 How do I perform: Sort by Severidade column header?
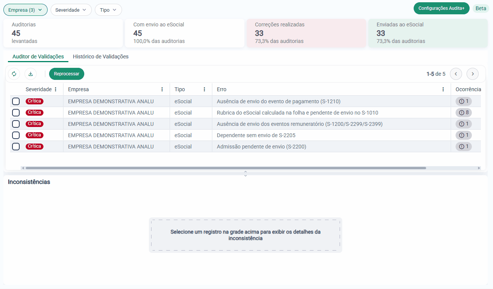39,89
